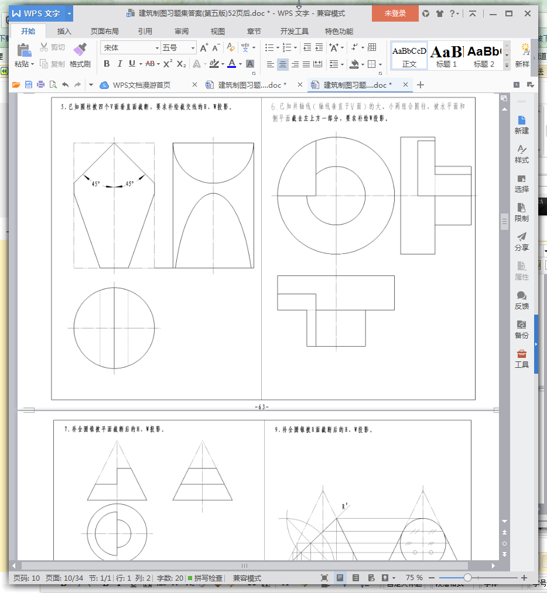Apply the 正文 style
The height and width of the screenshot is (593, 547).
coord(409,56)
